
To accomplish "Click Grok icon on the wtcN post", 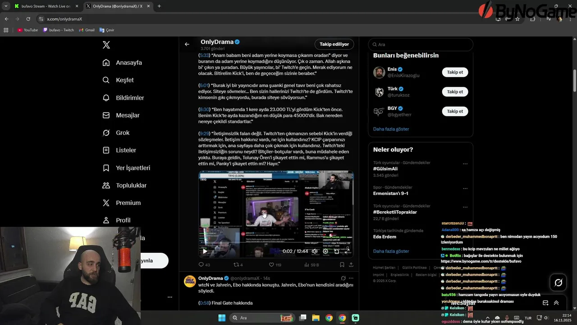I will tap(343, 279).
